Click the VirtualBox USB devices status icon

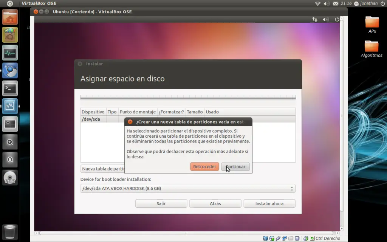[278, 238]
